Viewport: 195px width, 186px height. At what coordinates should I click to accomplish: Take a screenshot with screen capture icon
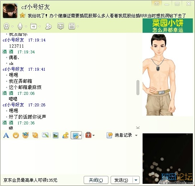75,136
